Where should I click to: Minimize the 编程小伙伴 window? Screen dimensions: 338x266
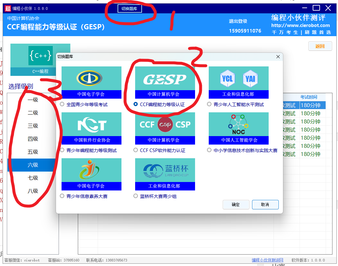pos(304,8)
